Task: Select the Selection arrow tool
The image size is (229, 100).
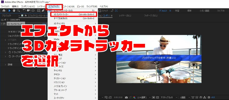Action: tap(10, 11)
